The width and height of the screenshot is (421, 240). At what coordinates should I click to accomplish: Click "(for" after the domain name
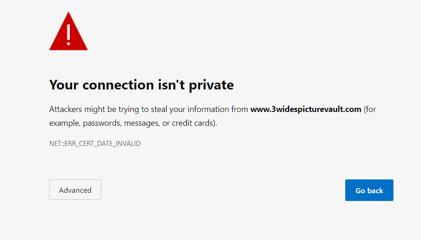tap(370, 110)
